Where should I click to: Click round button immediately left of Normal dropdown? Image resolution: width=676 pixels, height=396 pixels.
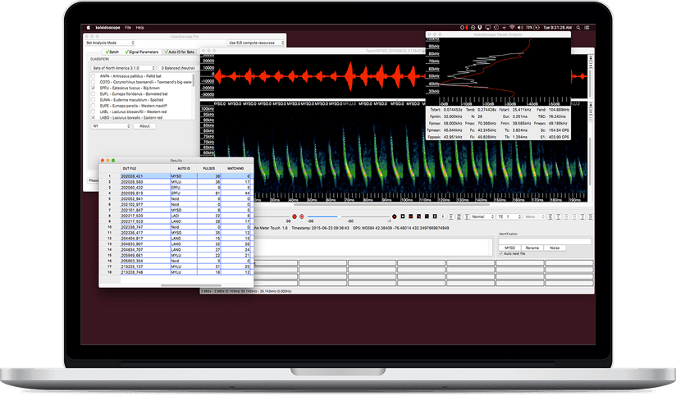(467, 216)
